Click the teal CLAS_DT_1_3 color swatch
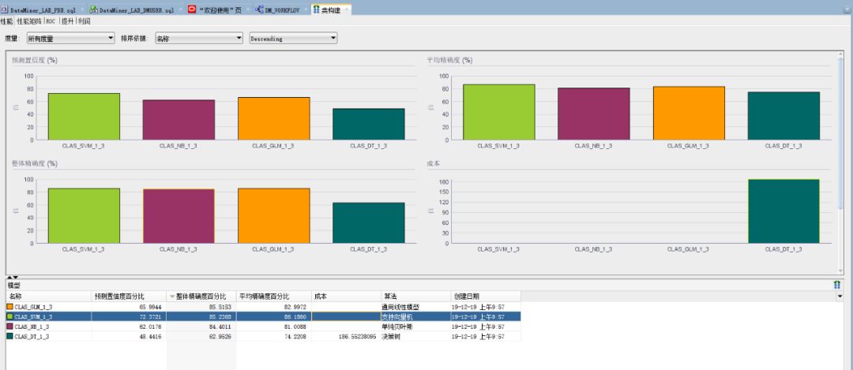Viewport: 853px width, 370px height. click(x=9, y=336)
